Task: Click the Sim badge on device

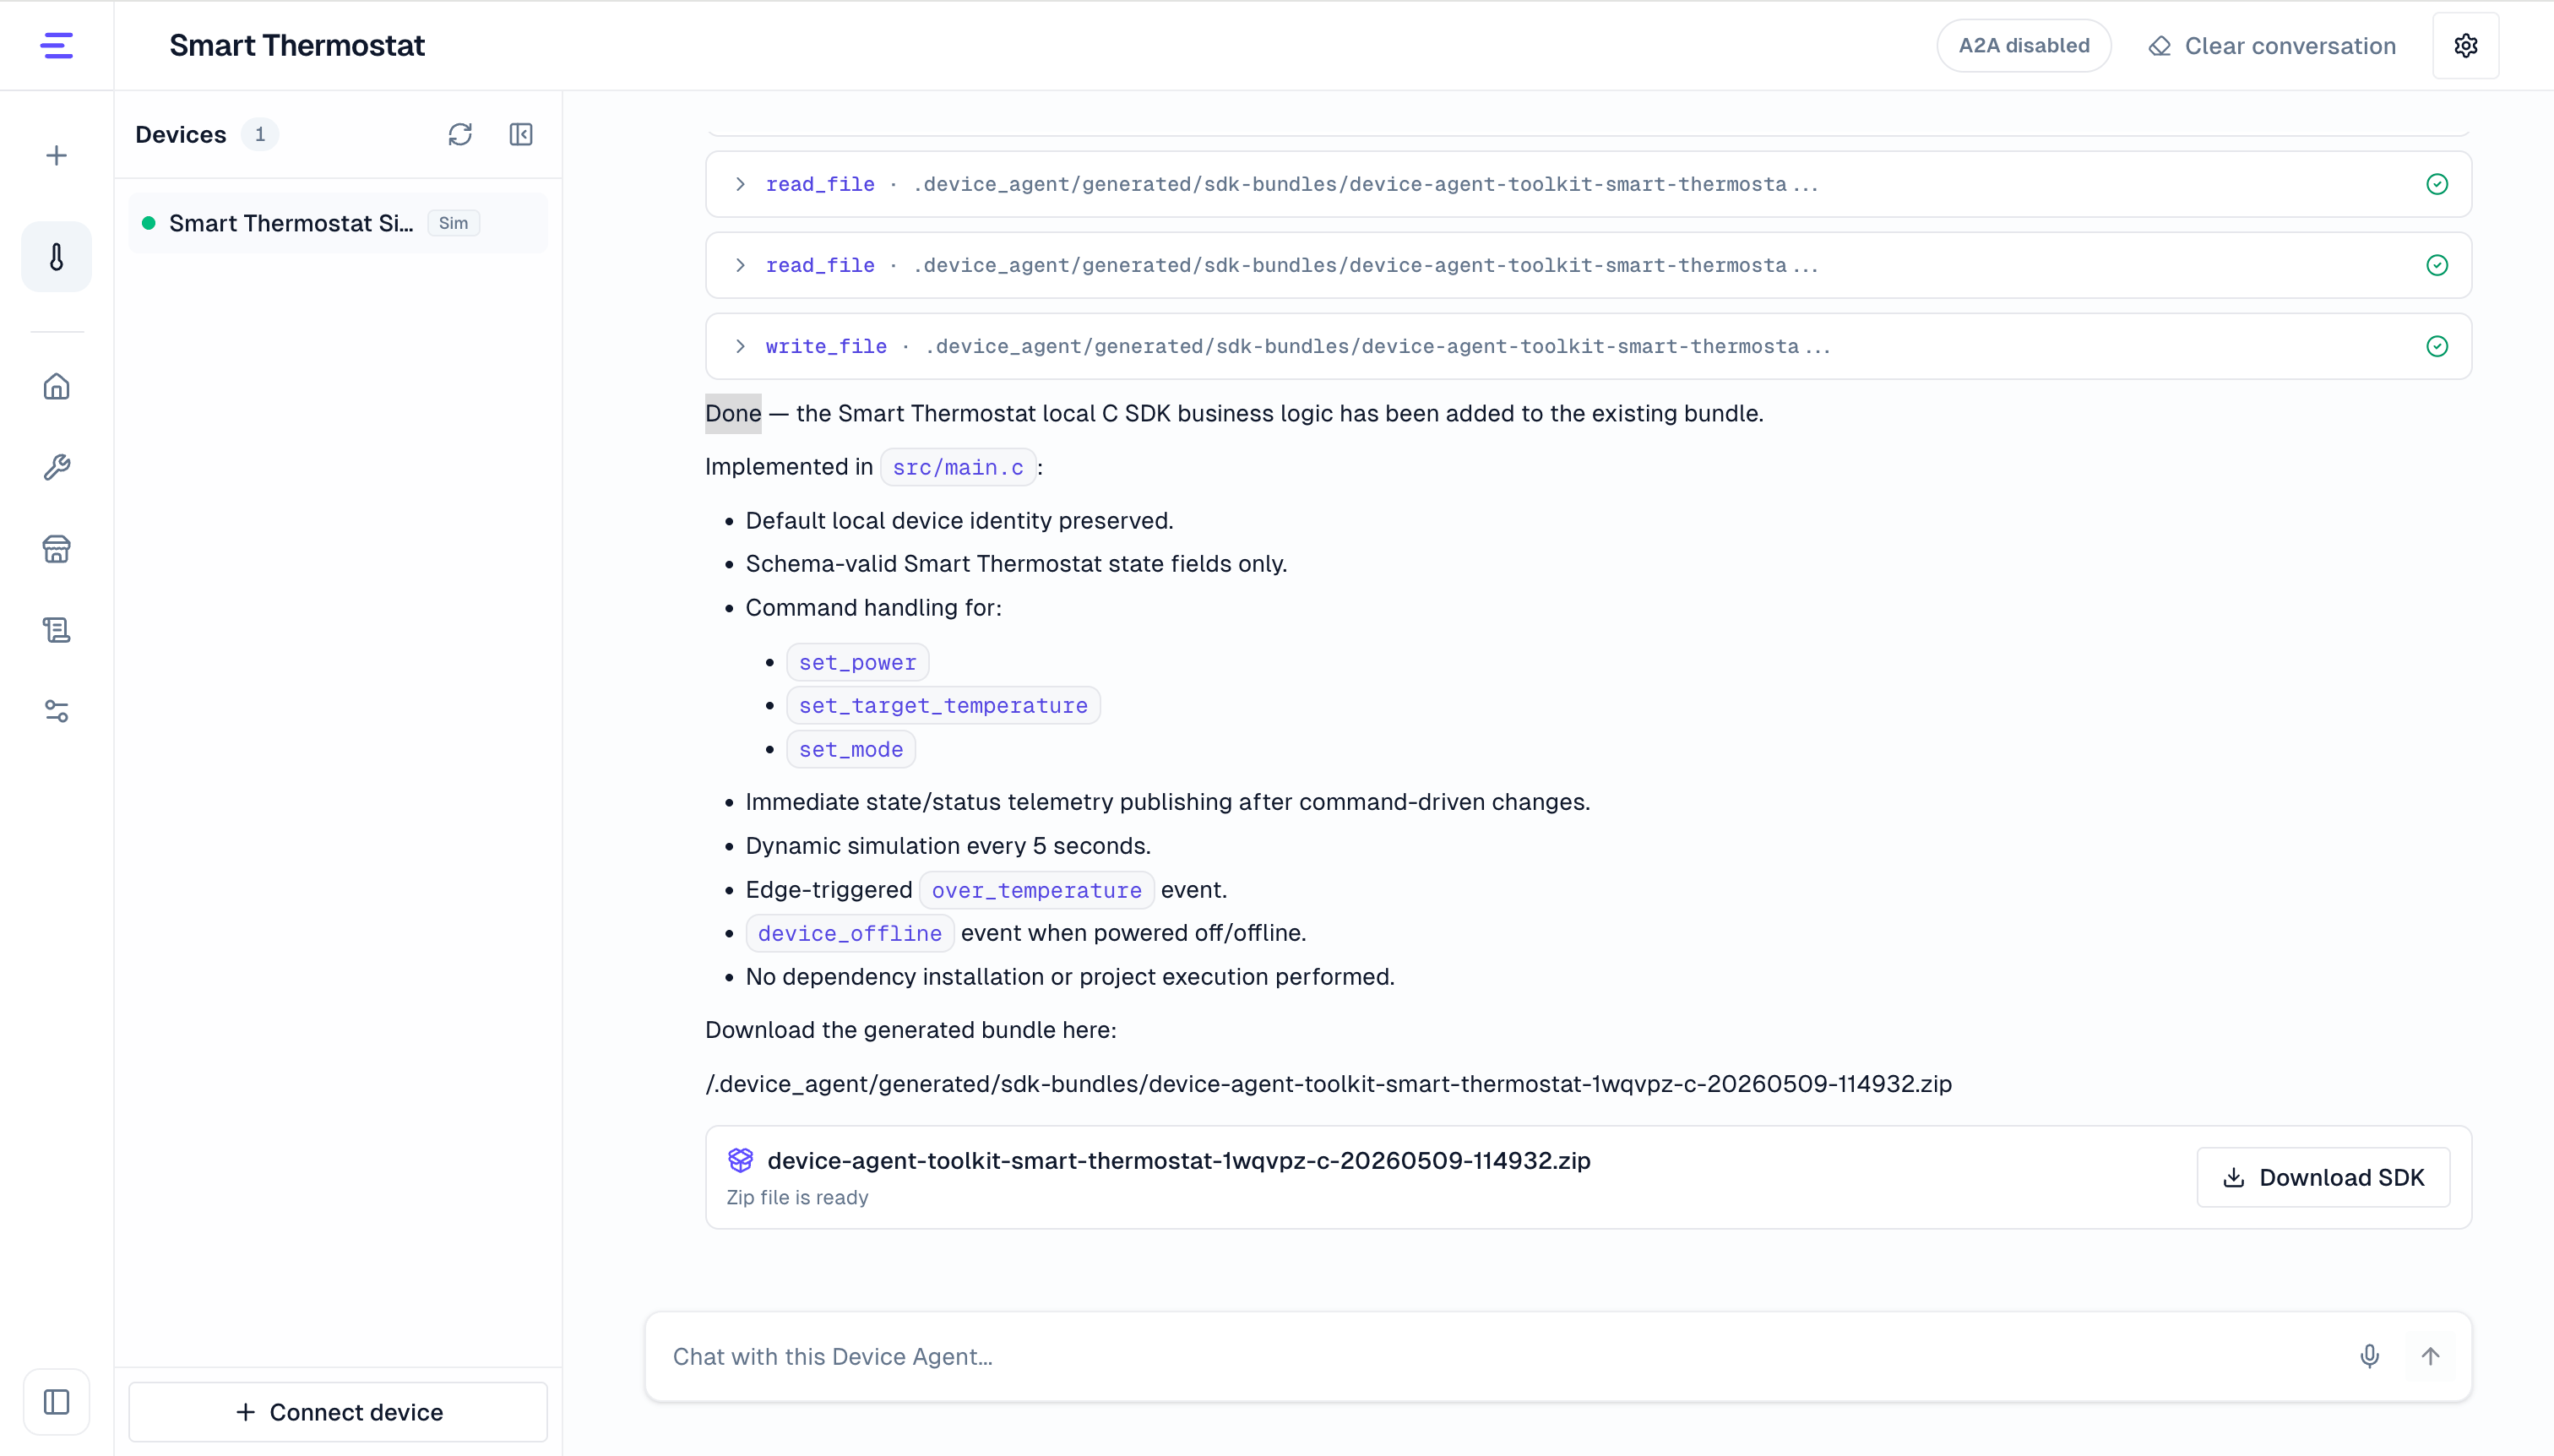Action: coord(453,223)
